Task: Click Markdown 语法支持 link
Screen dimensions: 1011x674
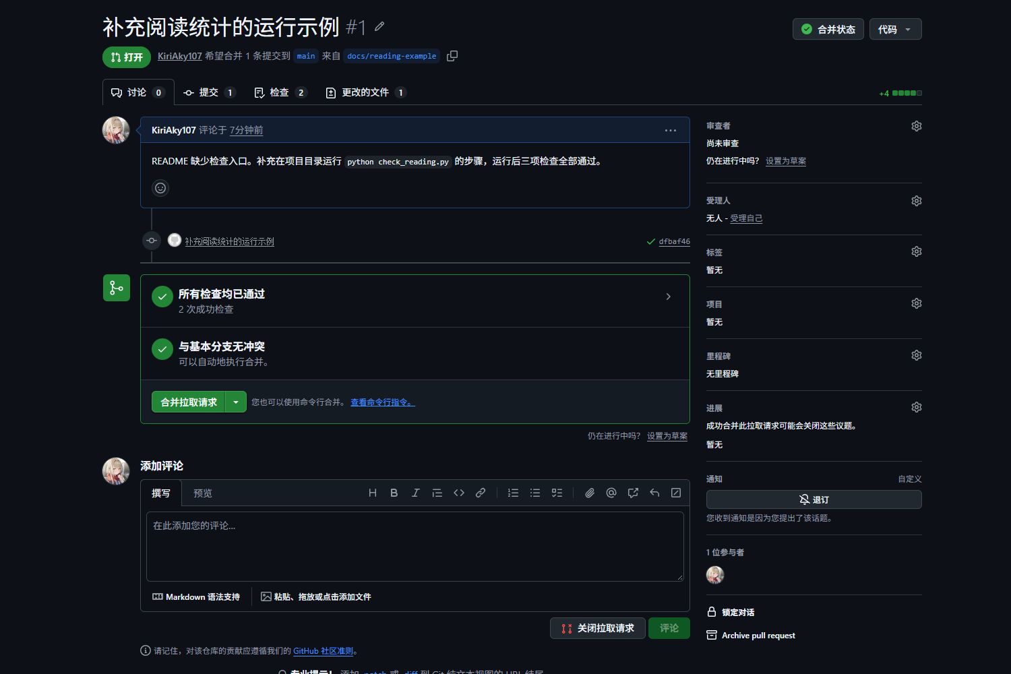Action: coord(196,597)
